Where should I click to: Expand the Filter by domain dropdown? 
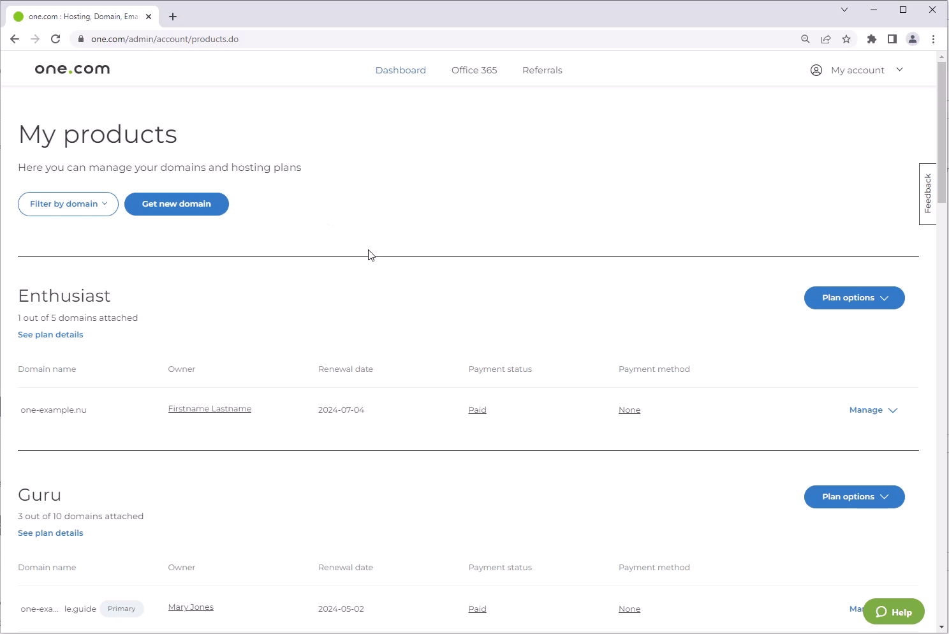point(68,204)
